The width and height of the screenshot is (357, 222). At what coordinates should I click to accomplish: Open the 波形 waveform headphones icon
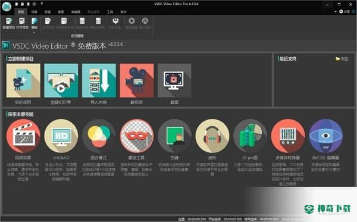coord(212,136)
